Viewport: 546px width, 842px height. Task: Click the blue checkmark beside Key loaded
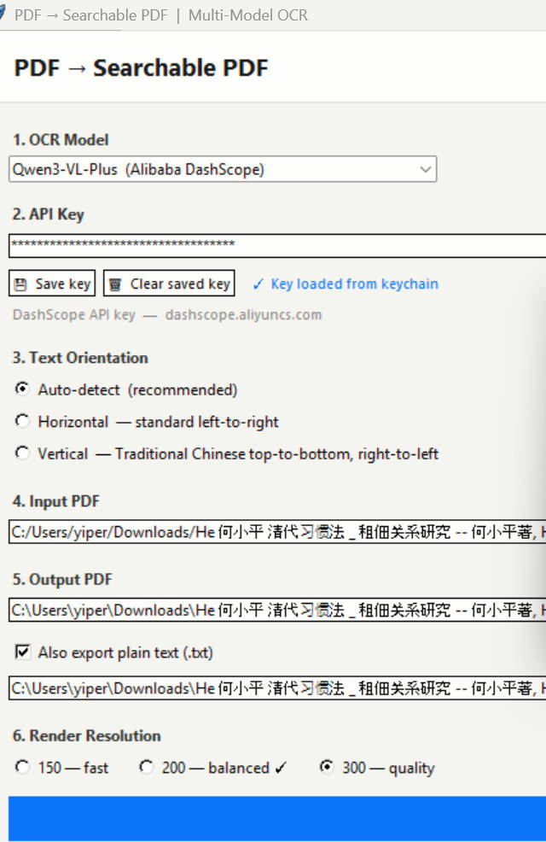click(258, 284)
